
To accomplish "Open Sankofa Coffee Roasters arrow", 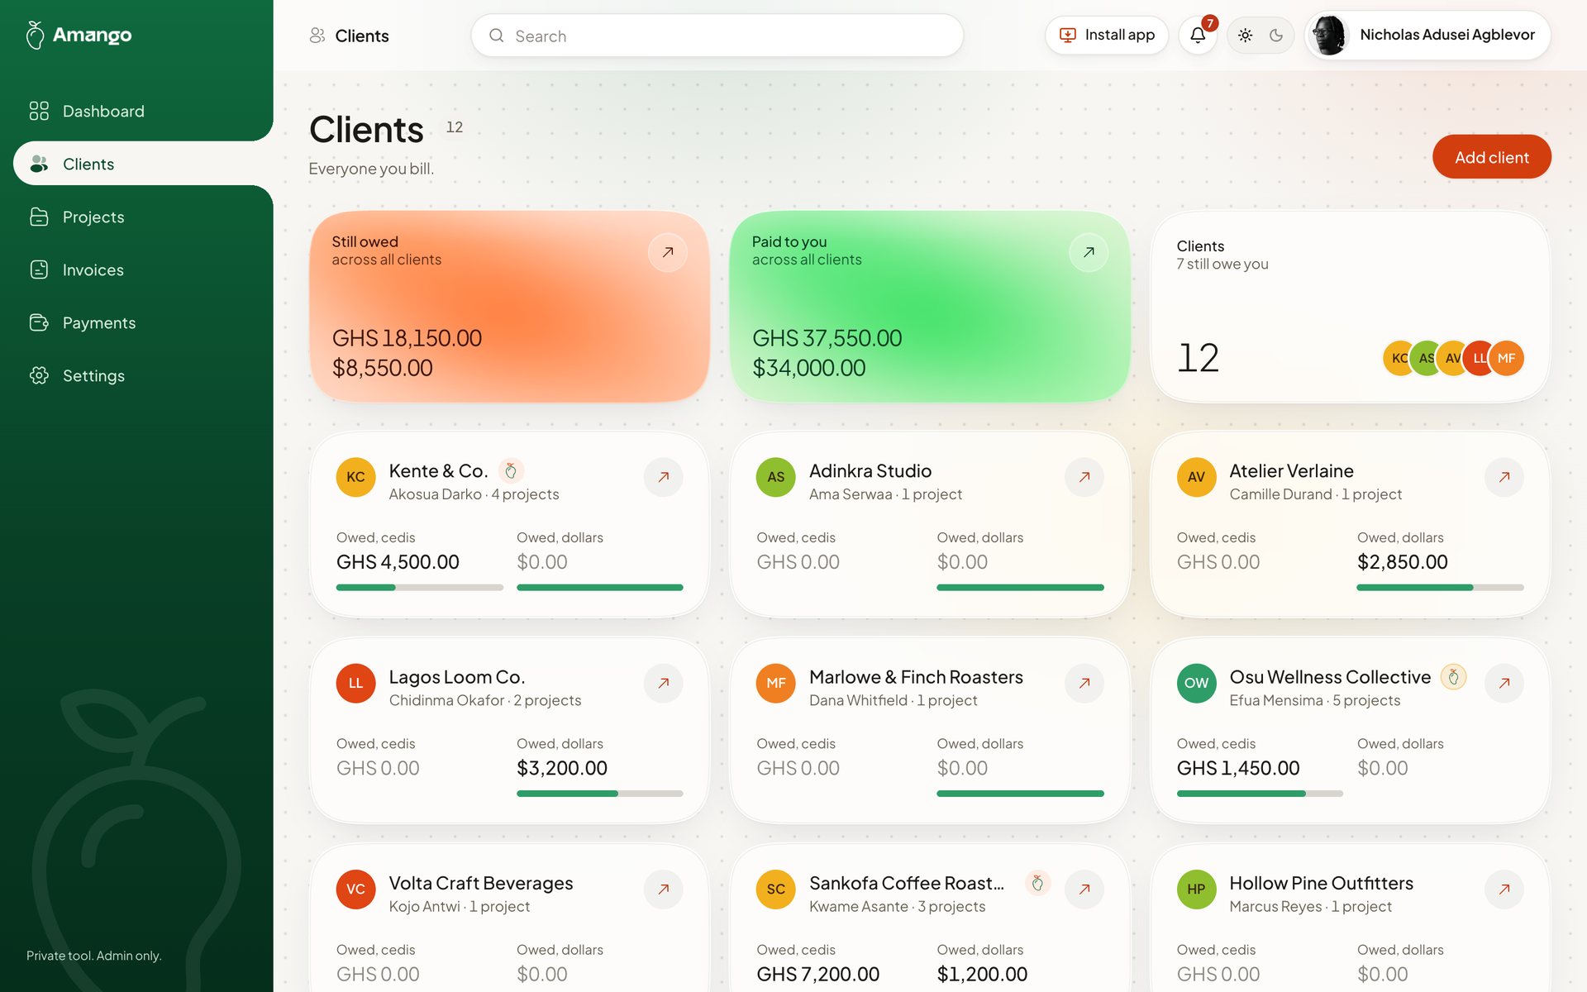I will [x=1084, y=889].
